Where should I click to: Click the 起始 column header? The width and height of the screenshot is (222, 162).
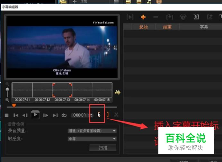tap(144, 27)
